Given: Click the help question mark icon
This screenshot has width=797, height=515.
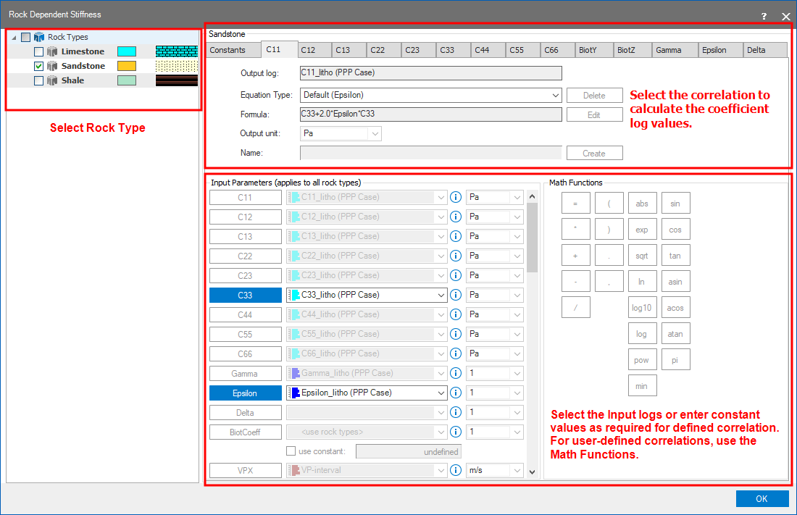Looking at the screenshot, I should [x=764, y=16].
